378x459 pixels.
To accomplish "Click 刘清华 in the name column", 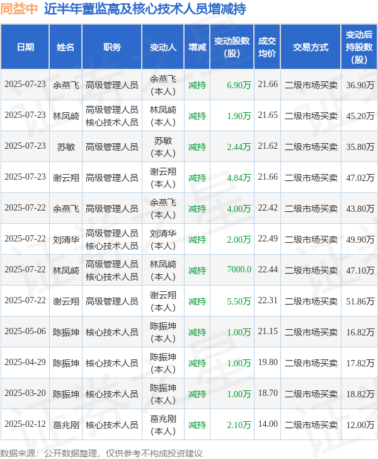I will pos(66,240).
